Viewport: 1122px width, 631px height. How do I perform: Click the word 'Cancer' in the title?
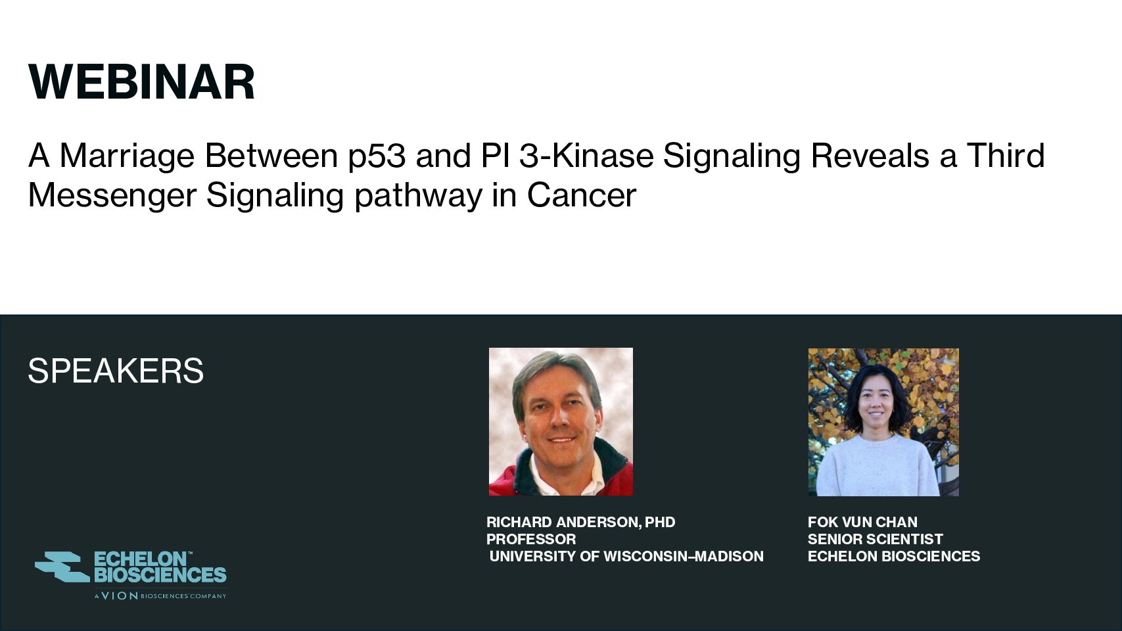click(581, 195)
